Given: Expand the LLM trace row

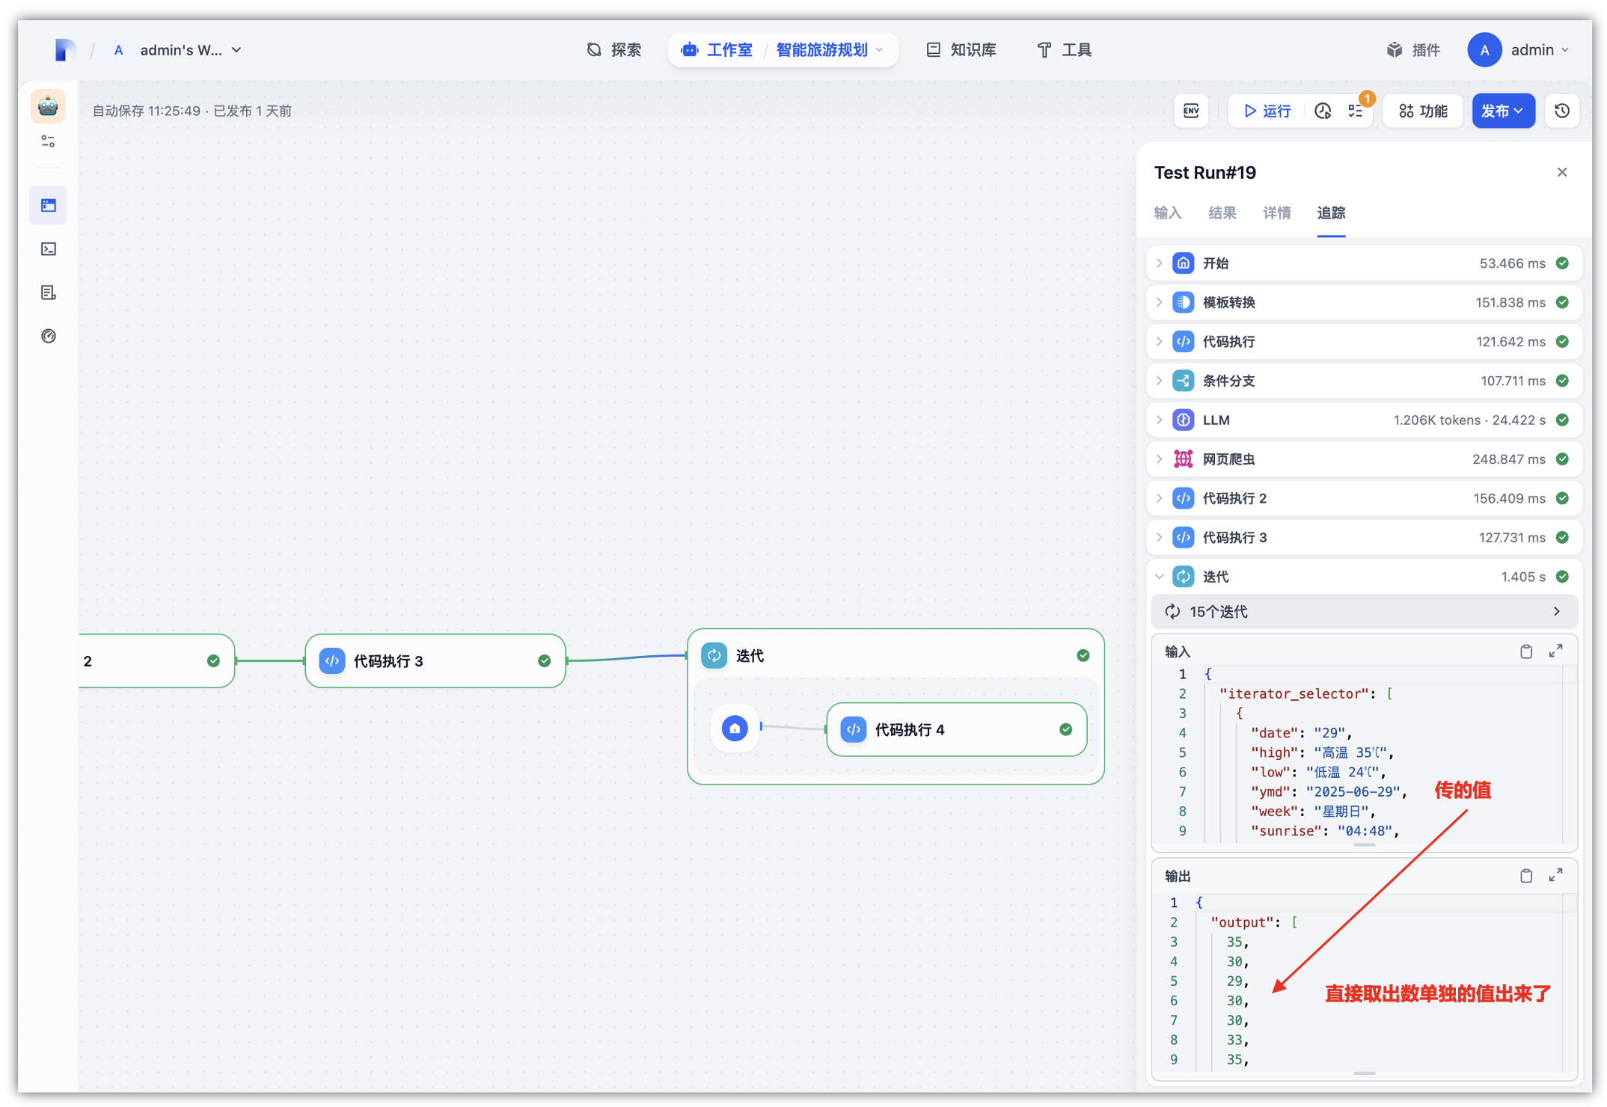Looking at the screenshot, I should (1159, 420).
